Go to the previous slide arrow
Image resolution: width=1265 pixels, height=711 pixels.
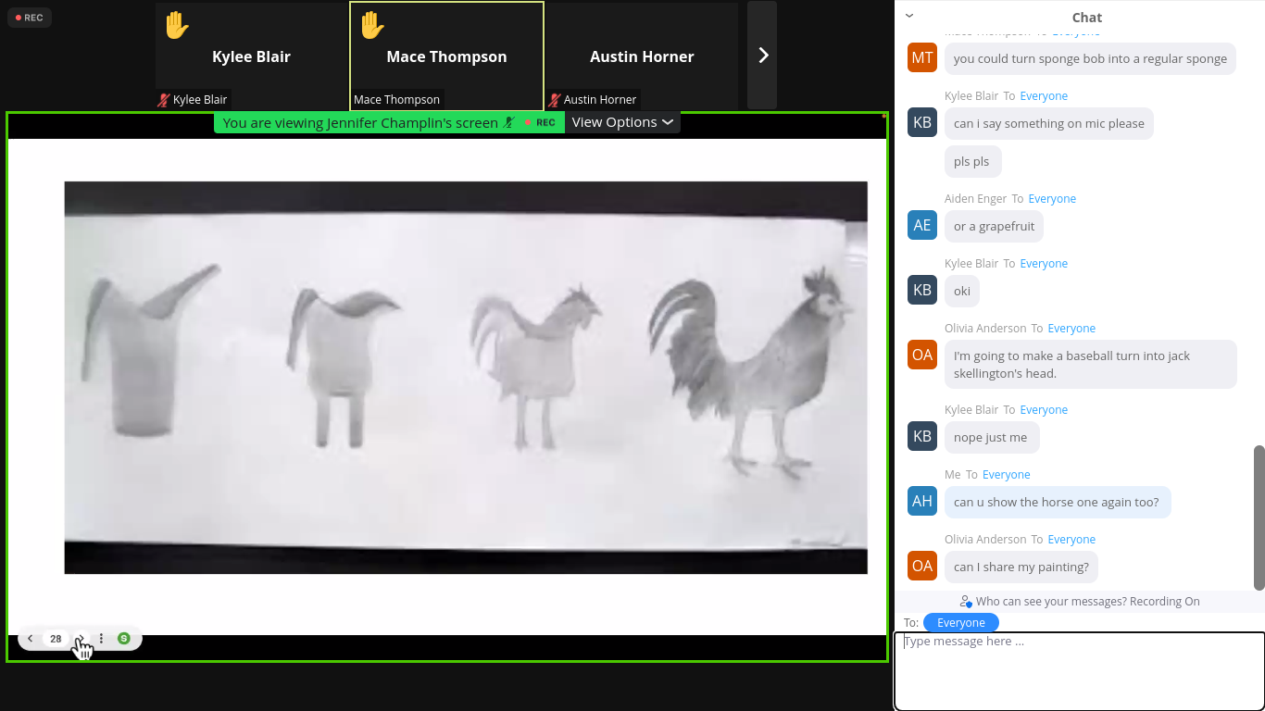pos(31,639)
